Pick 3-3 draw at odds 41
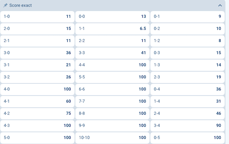 (112, 53)
